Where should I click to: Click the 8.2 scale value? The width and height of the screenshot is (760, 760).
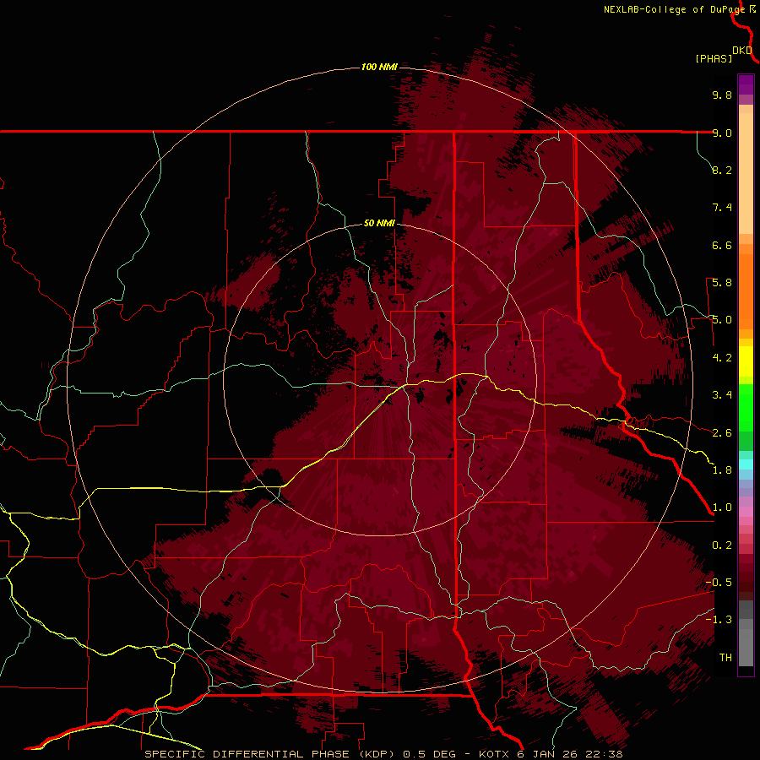click(x=722, y=170)
